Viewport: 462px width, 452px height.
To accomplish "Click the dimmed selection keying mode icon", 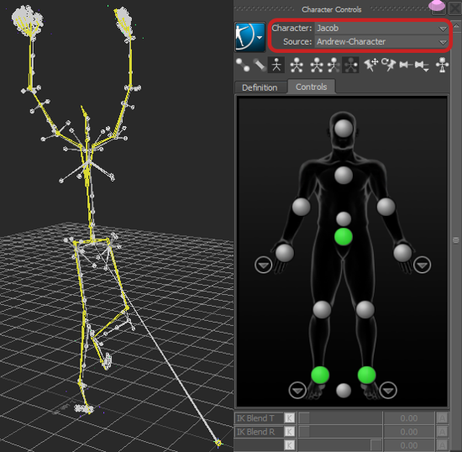I will pos(350,65).
